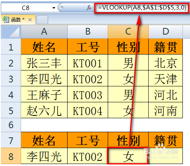Close the 函数 workbook tab
The height and width of the screenshot is (166, 190).
click(30, 20)
